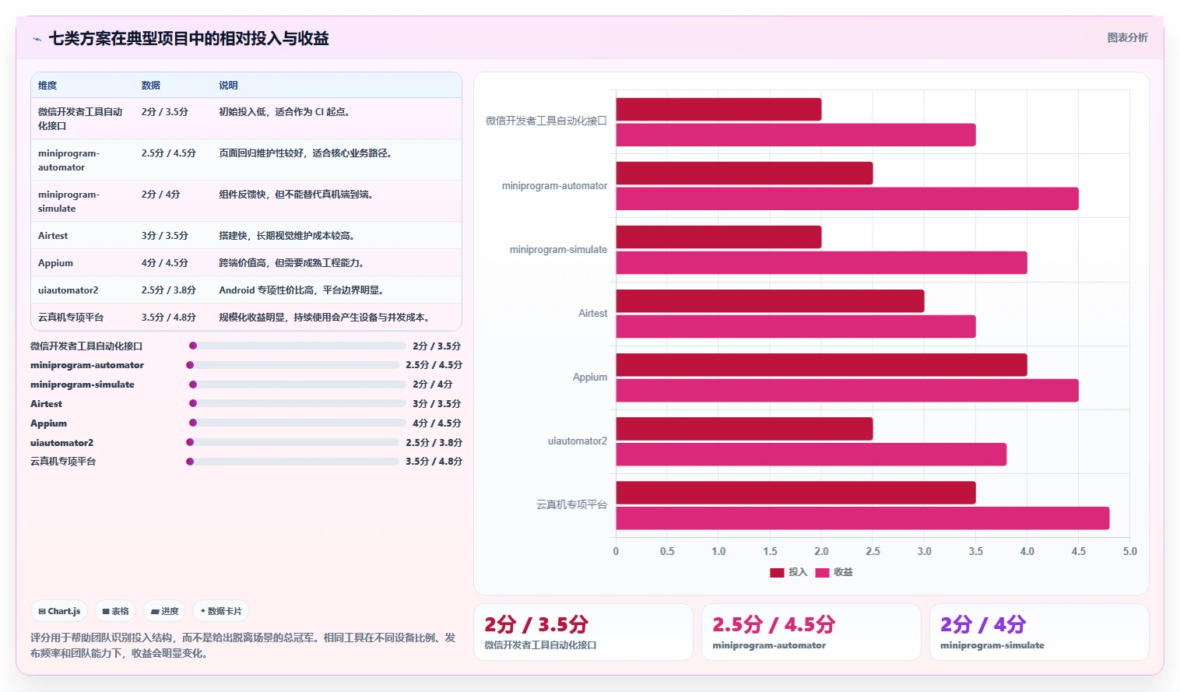Click progress bar for miniprogram-simulate

(297, 385)
